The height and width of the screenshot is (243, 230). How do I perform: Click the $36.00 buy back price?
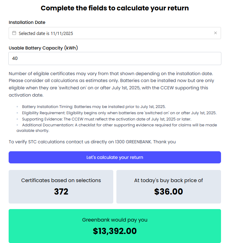click(x=169, y=191)
